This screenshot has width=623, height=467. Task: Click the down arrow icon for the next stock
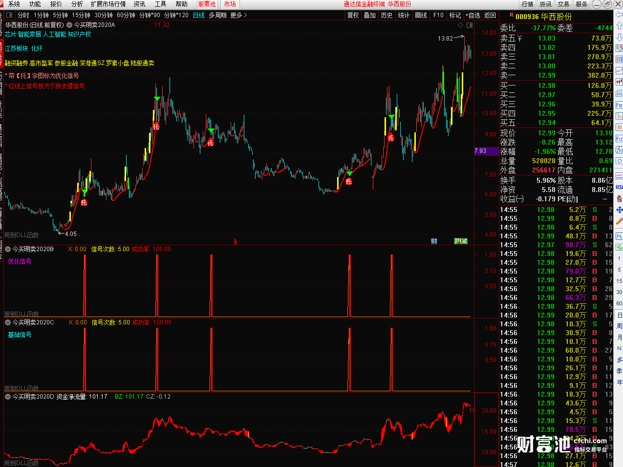pyautogui.click(x=619, y=37)
